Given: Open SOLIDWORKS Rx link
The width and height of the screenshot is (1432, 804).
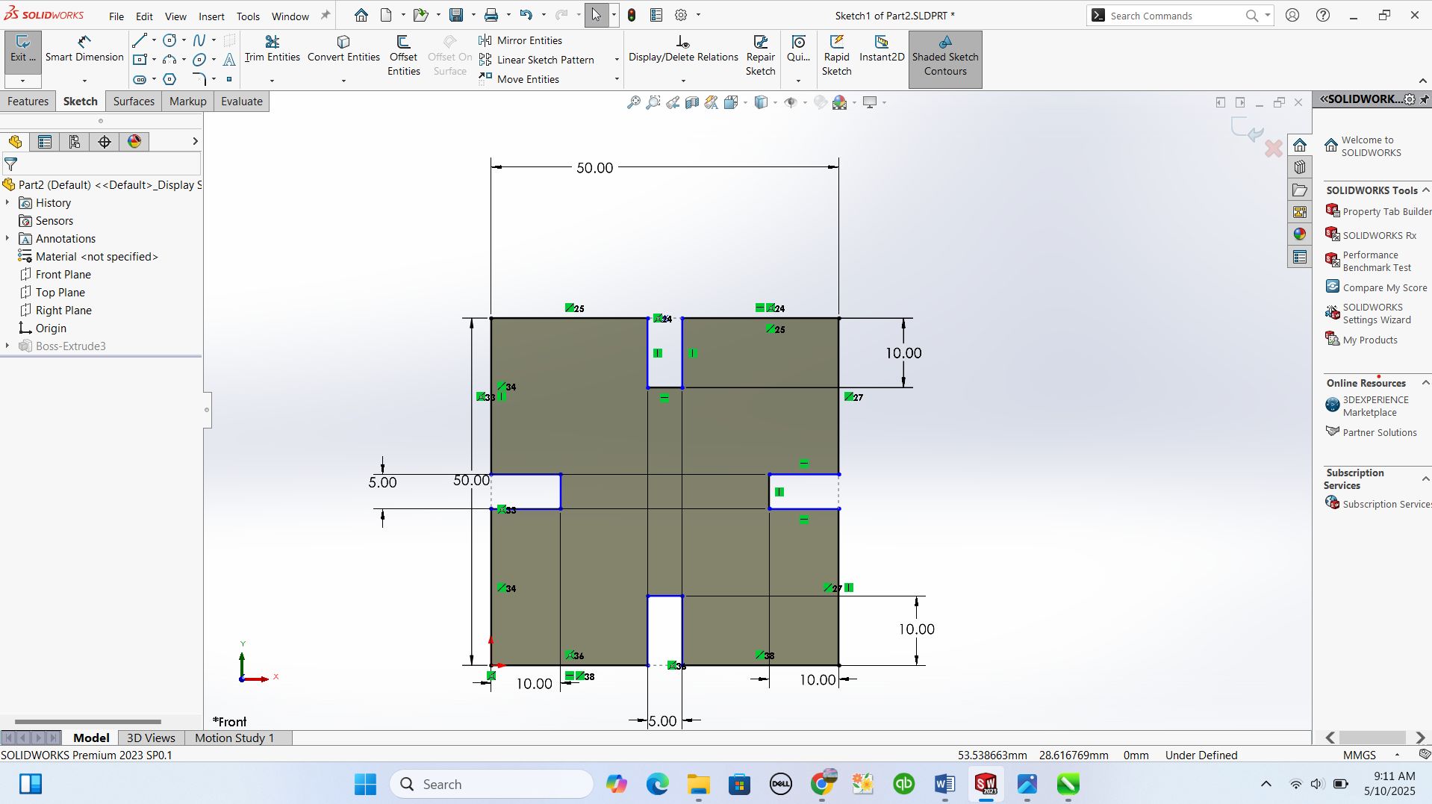Looking at the screenshot, I should click(x=1371, y=235).
